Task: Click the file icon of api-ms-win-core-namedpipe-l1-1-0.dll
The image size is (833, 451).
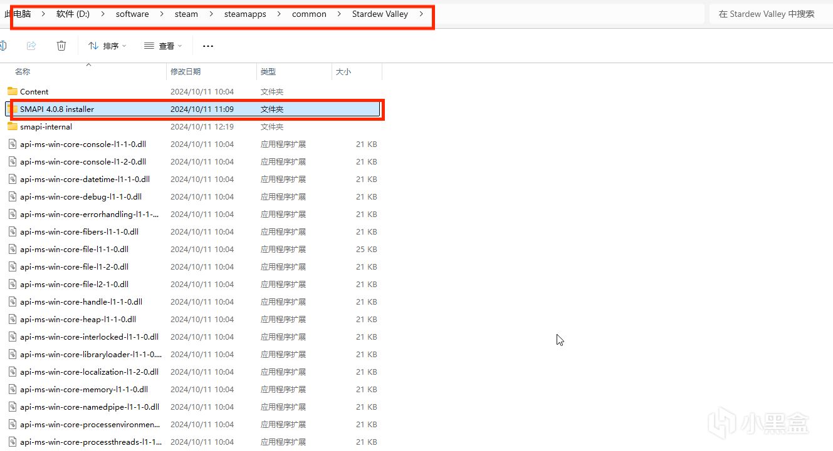Action: point(13,407)
